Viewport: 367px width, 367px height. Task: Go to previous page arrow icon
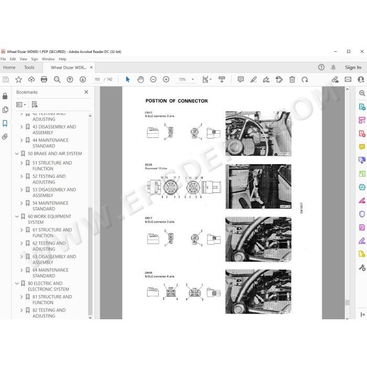coord(70,80)
